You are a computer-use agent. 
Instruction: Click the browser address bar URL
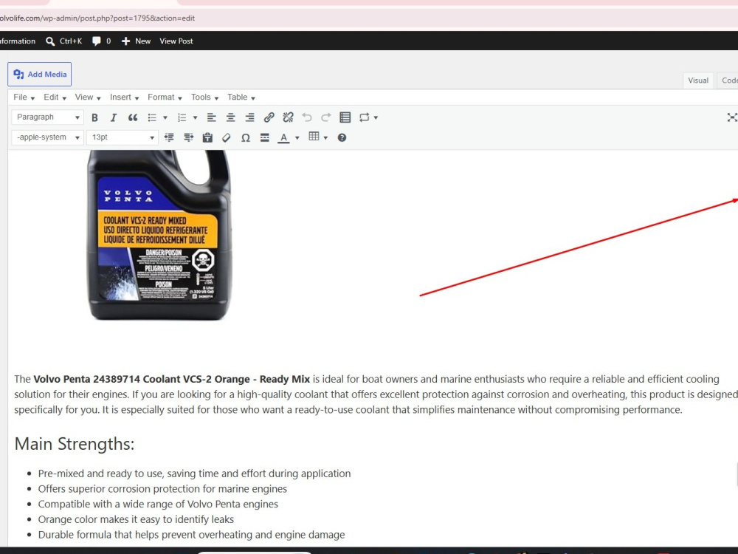click(97, 18)
